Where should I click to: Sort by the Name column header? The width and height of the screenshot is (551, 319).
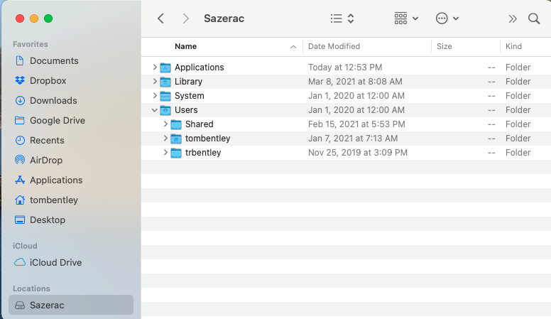coord(186,46)
